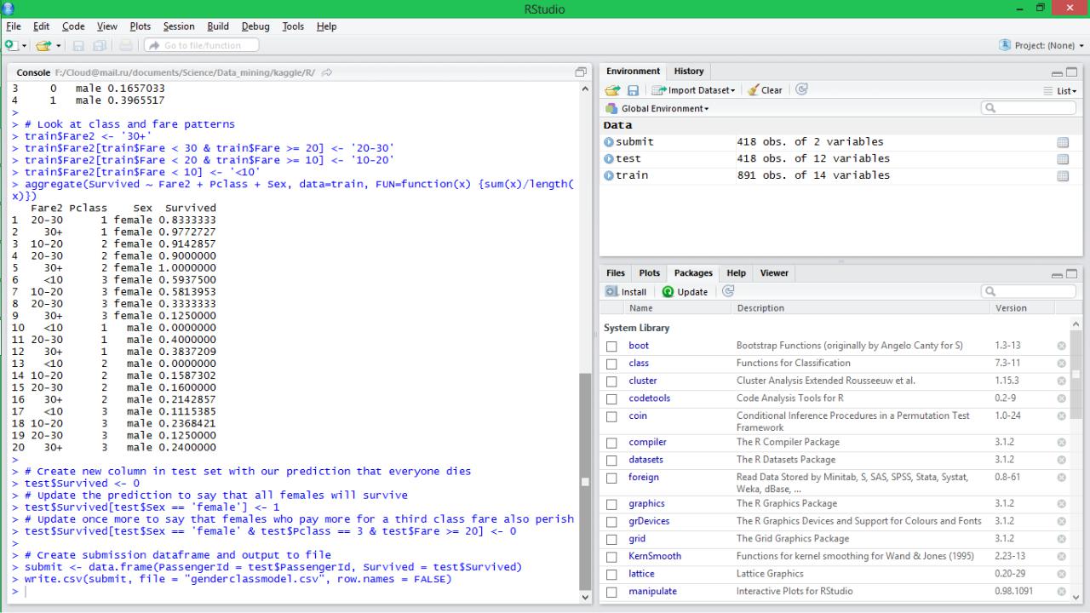Click the Packages search field

(1029, 291)
